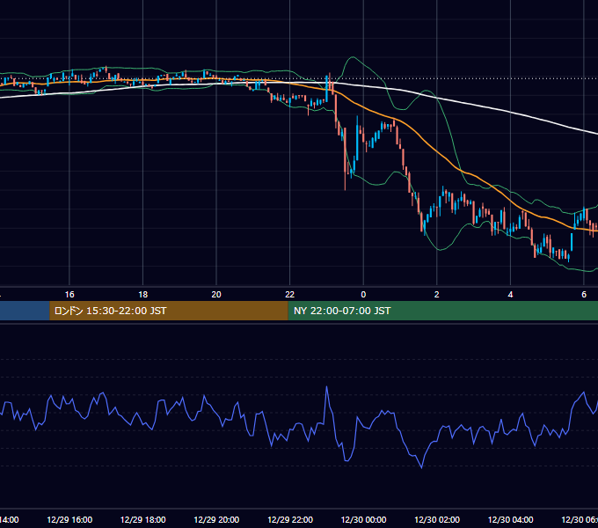Click the 12/29 22:00 time label
Screen dimensions: 598x528
coord(290,519)
